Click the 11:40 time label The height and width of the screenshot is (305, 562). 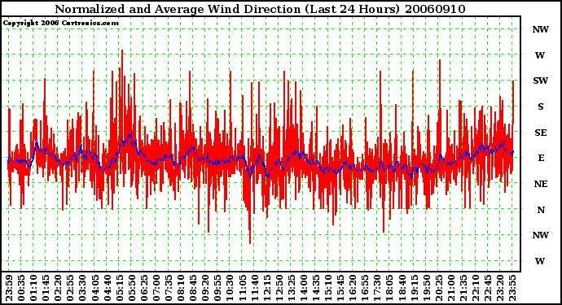tap(255, 288)
